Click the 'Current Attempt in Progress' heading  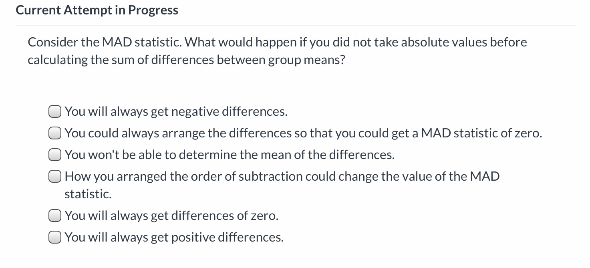97,10
